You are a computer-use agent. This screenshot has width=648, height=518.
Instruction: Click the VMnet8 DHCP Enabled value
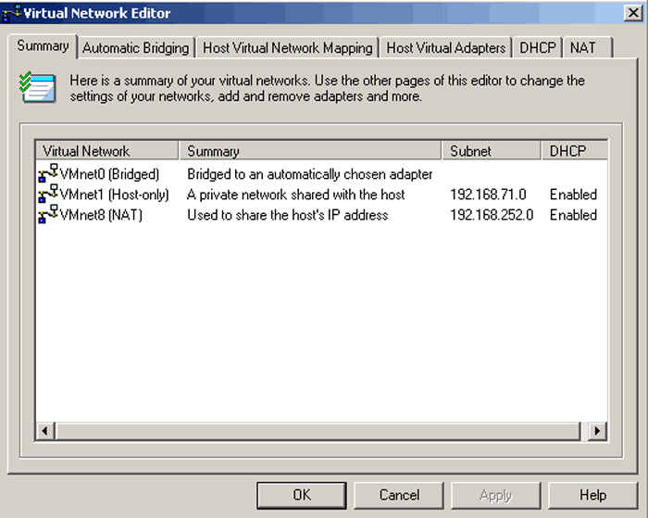[573, 215]
